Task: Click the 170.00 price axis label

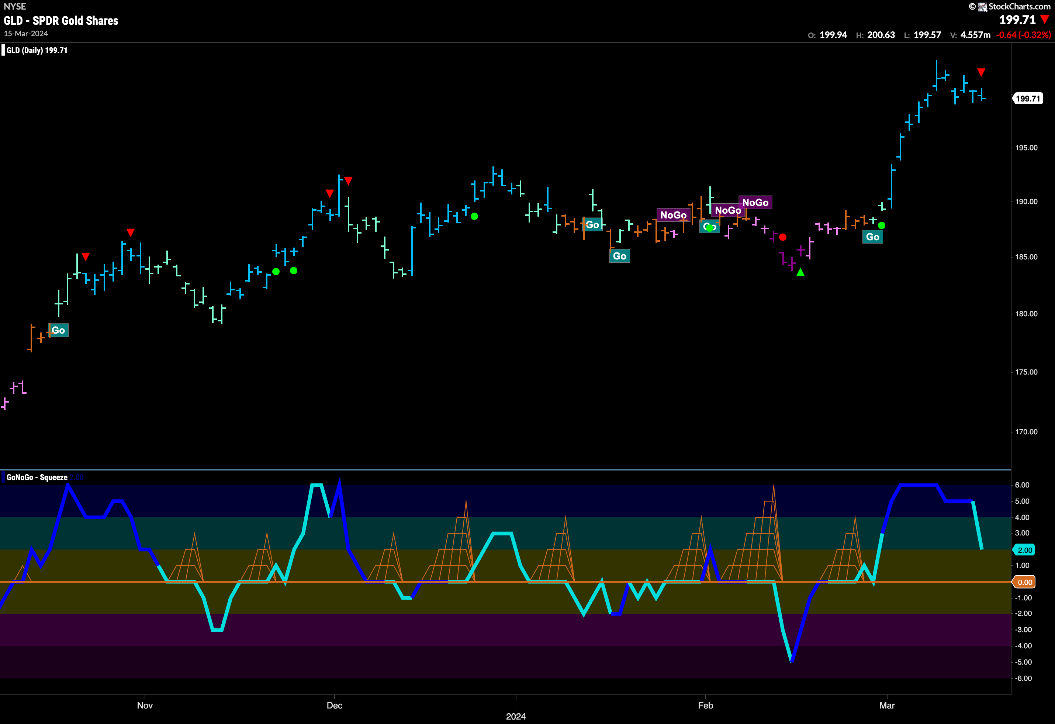Action: coord(1026,432)
